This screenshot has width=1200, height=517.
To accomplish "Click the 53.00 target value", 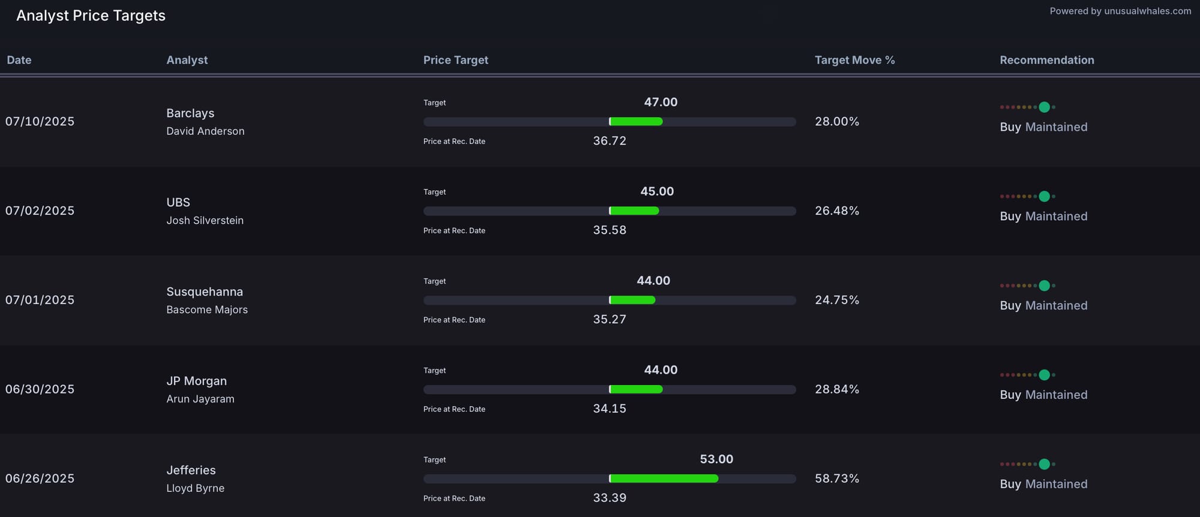I will (716, 460).
